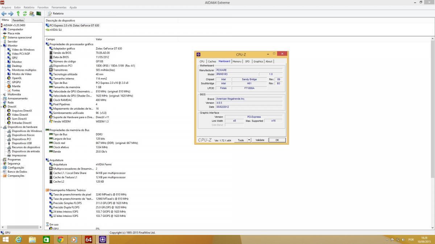This screenshot has width=435, height=244.
Task: Open Google Chrome from taskbar
Action: coord(60,239)
